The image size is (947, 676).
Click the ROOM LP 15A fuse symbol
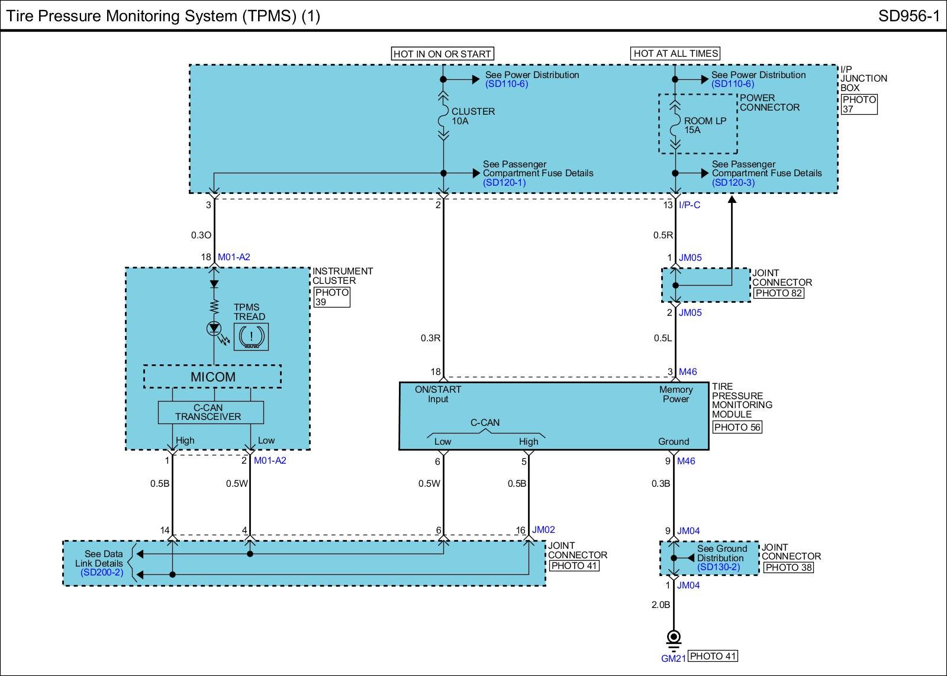click(675, 125)
